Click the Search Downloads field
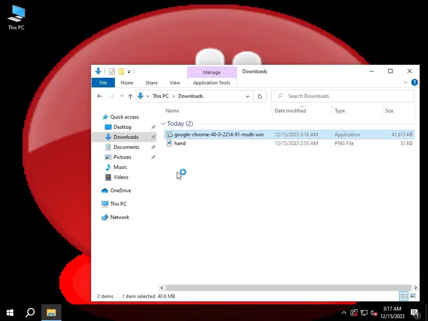Image resolution: width=428 pixels, height=321 pixels. (343, 96)
